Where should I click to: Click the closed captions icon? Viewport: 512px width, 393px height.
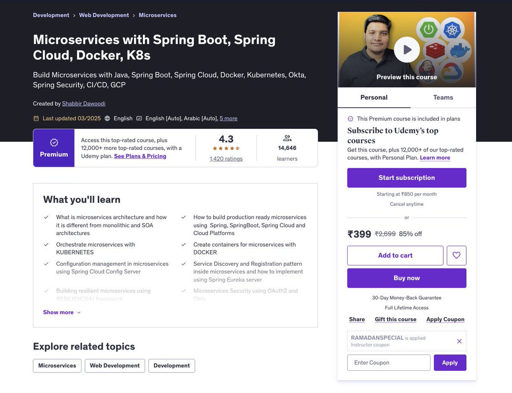[139, 118]
